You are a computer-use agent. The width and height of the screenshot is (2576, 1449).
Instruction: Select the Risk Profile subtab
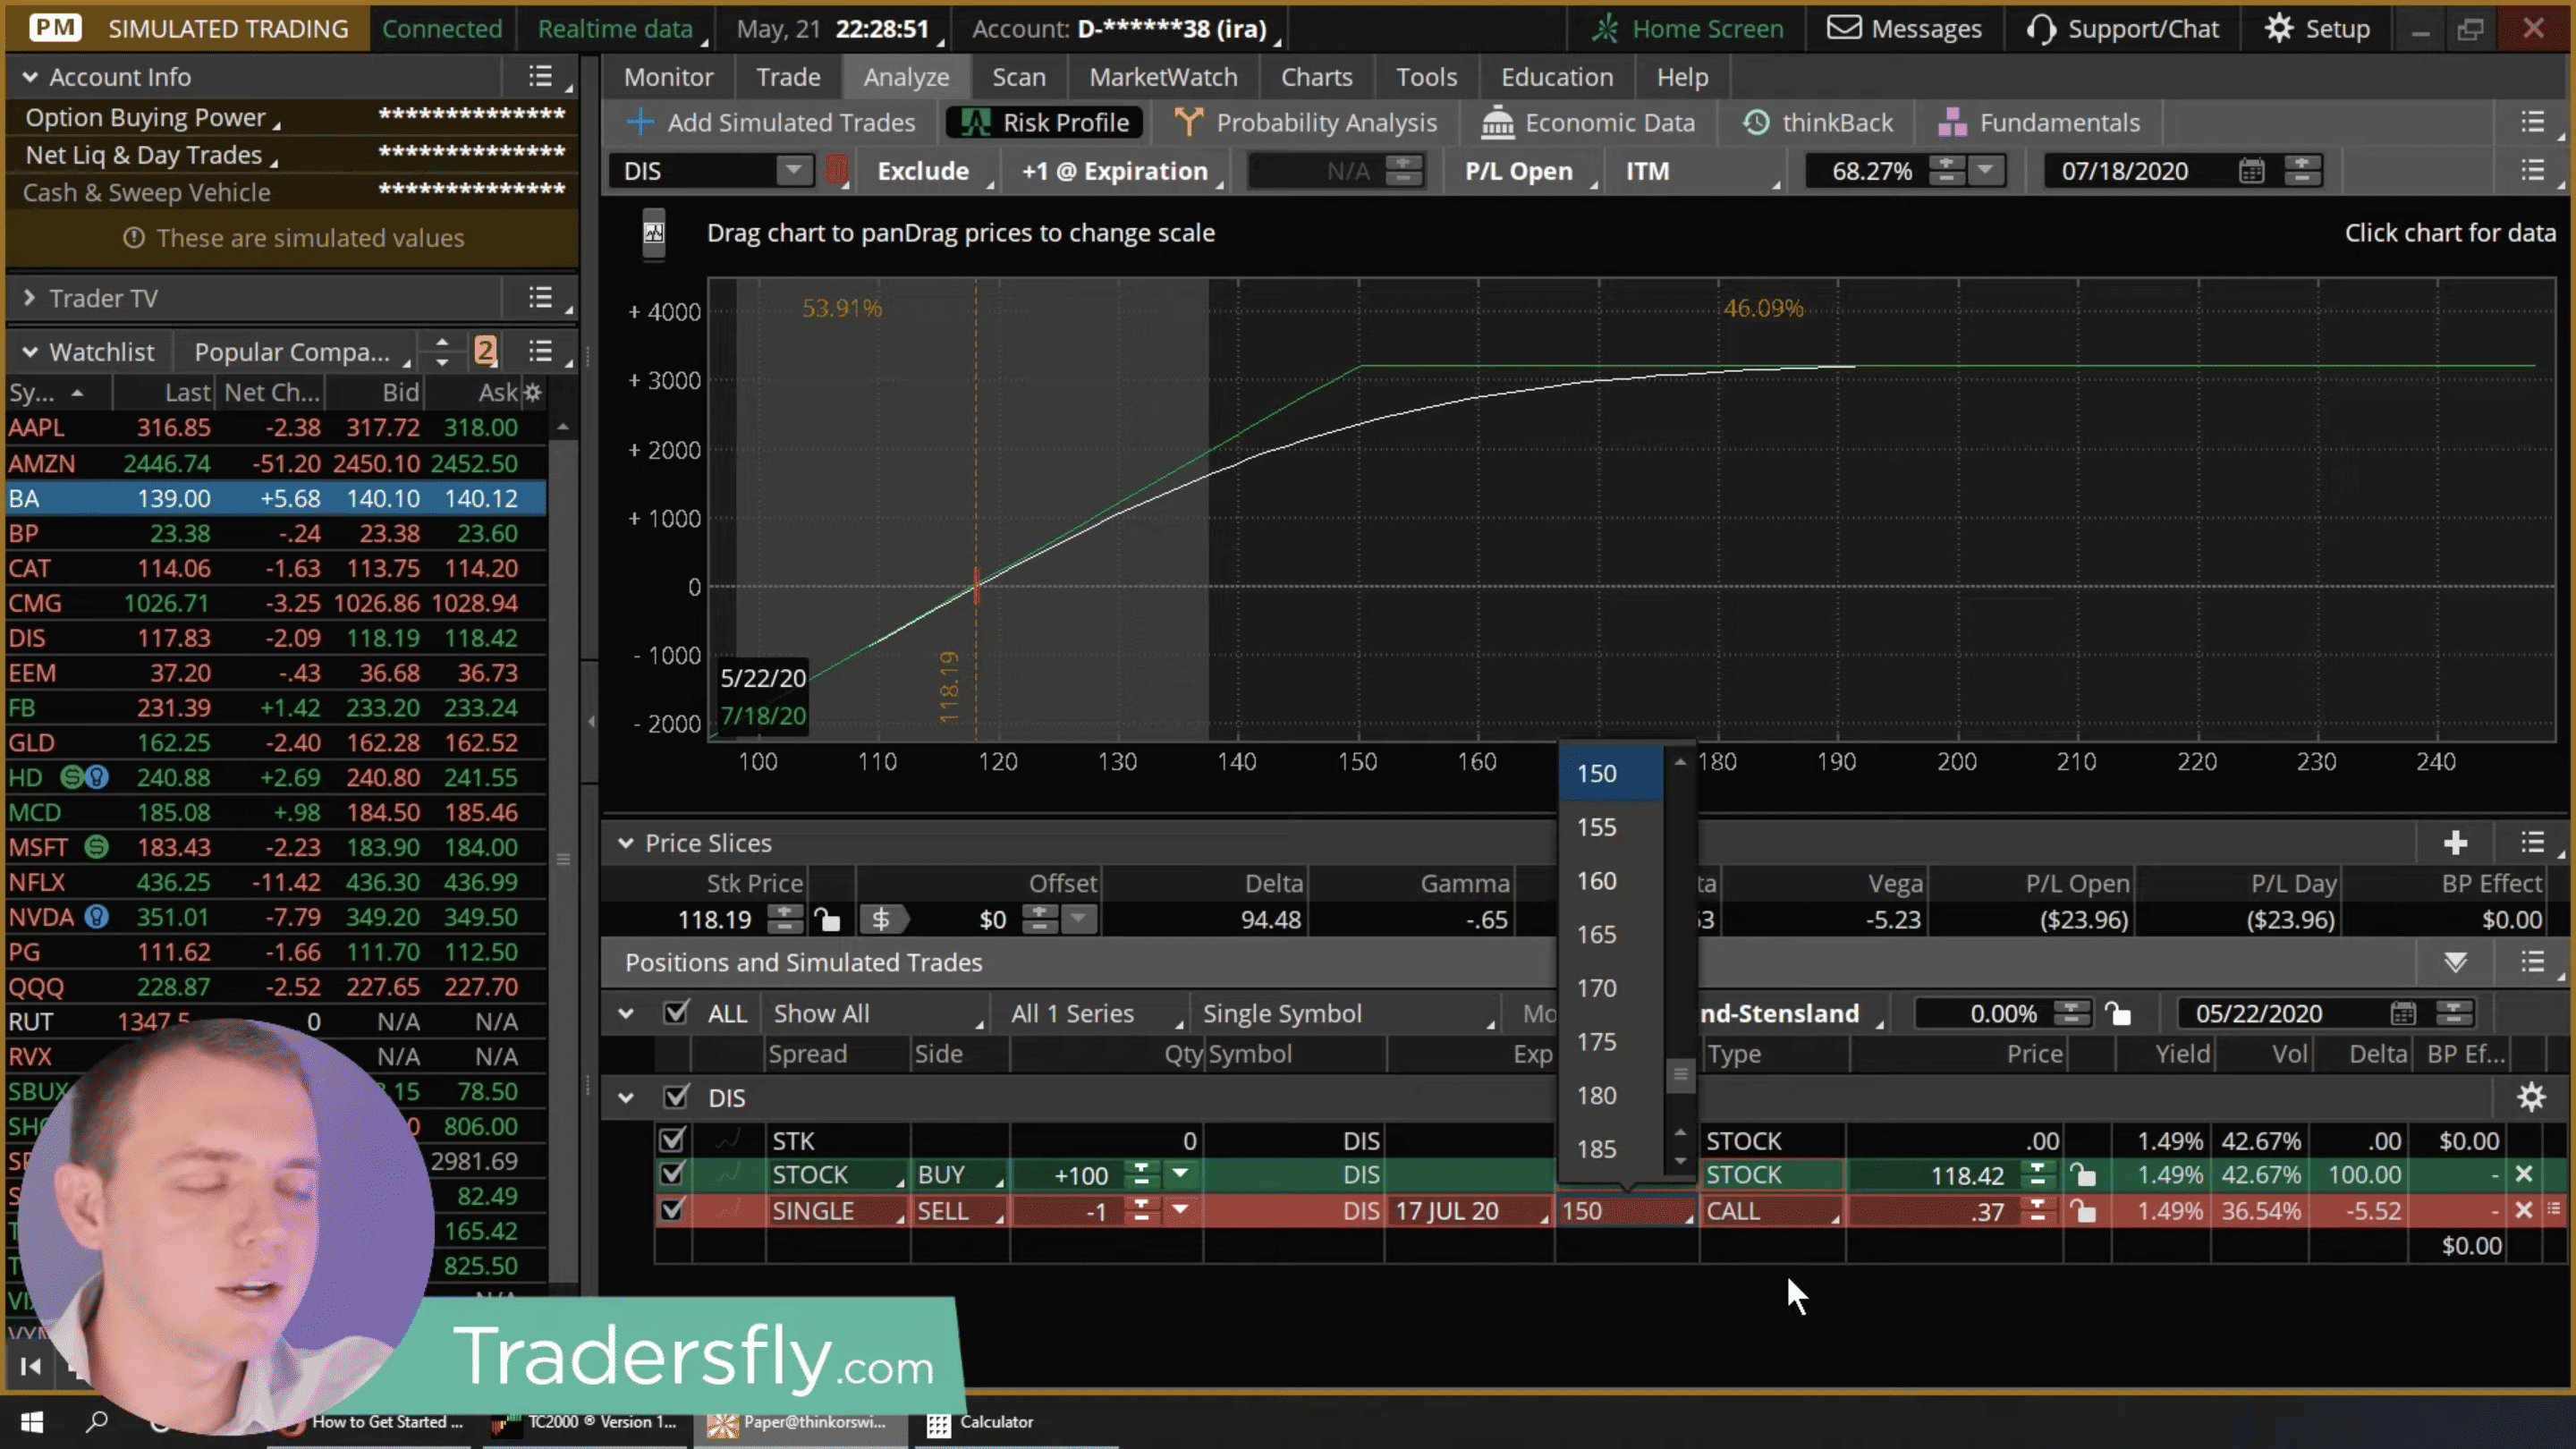[1045, 123]
